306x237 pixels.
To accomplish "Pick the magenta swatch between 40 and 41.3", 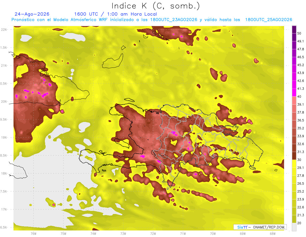I will pyautogui.click(x=294, y=93).
